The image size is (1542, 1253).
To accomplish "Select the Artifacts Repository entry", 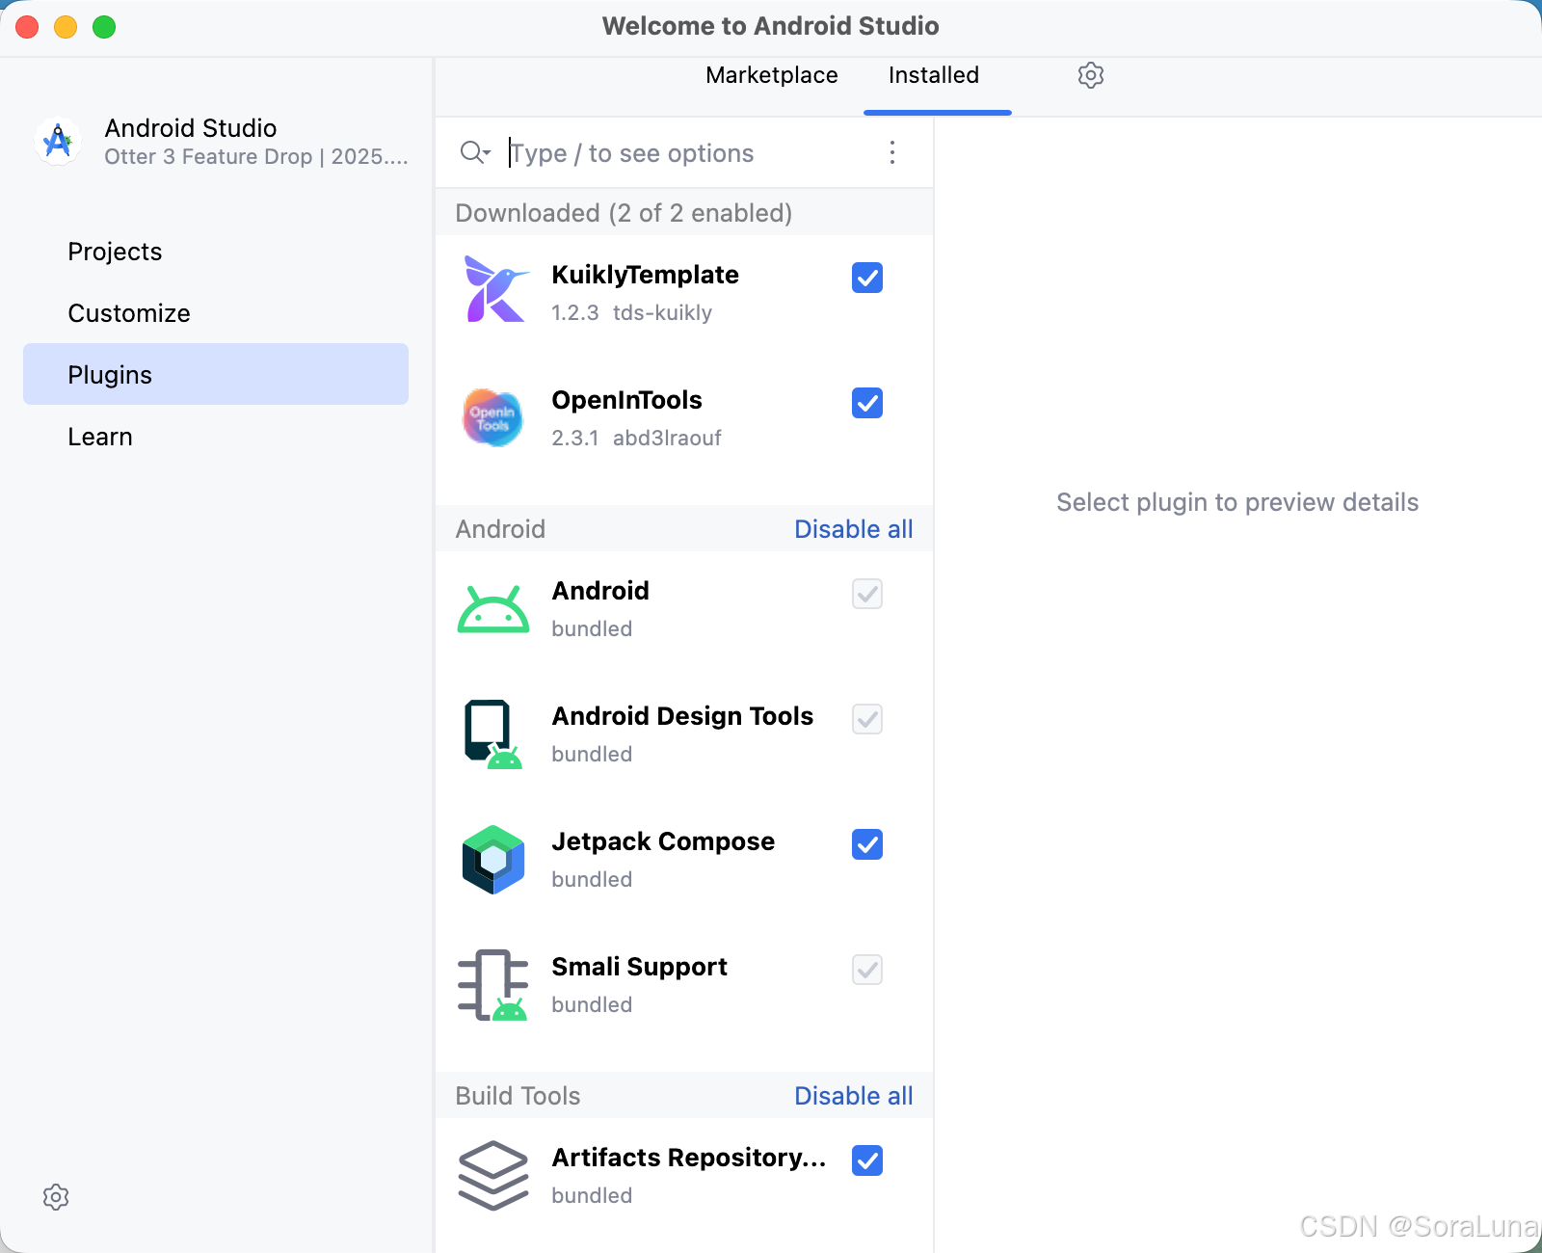I will [689, 1158].
